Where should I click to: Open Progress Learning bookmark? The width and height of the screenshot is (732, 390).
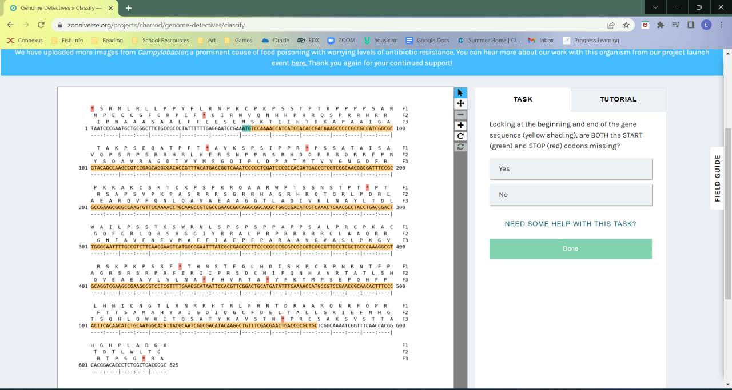click(x=591, y=41)
